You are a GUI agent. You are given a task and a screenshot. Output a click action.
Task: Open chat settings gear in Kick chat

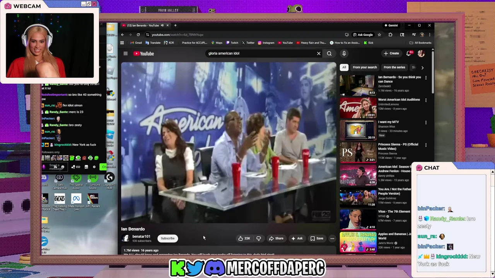point(94,167)
